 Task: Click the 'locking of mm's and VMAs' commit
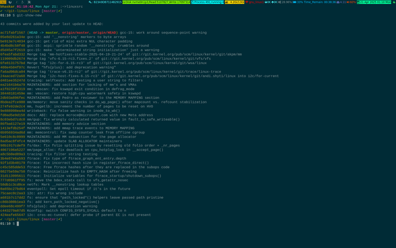[68, 84]
